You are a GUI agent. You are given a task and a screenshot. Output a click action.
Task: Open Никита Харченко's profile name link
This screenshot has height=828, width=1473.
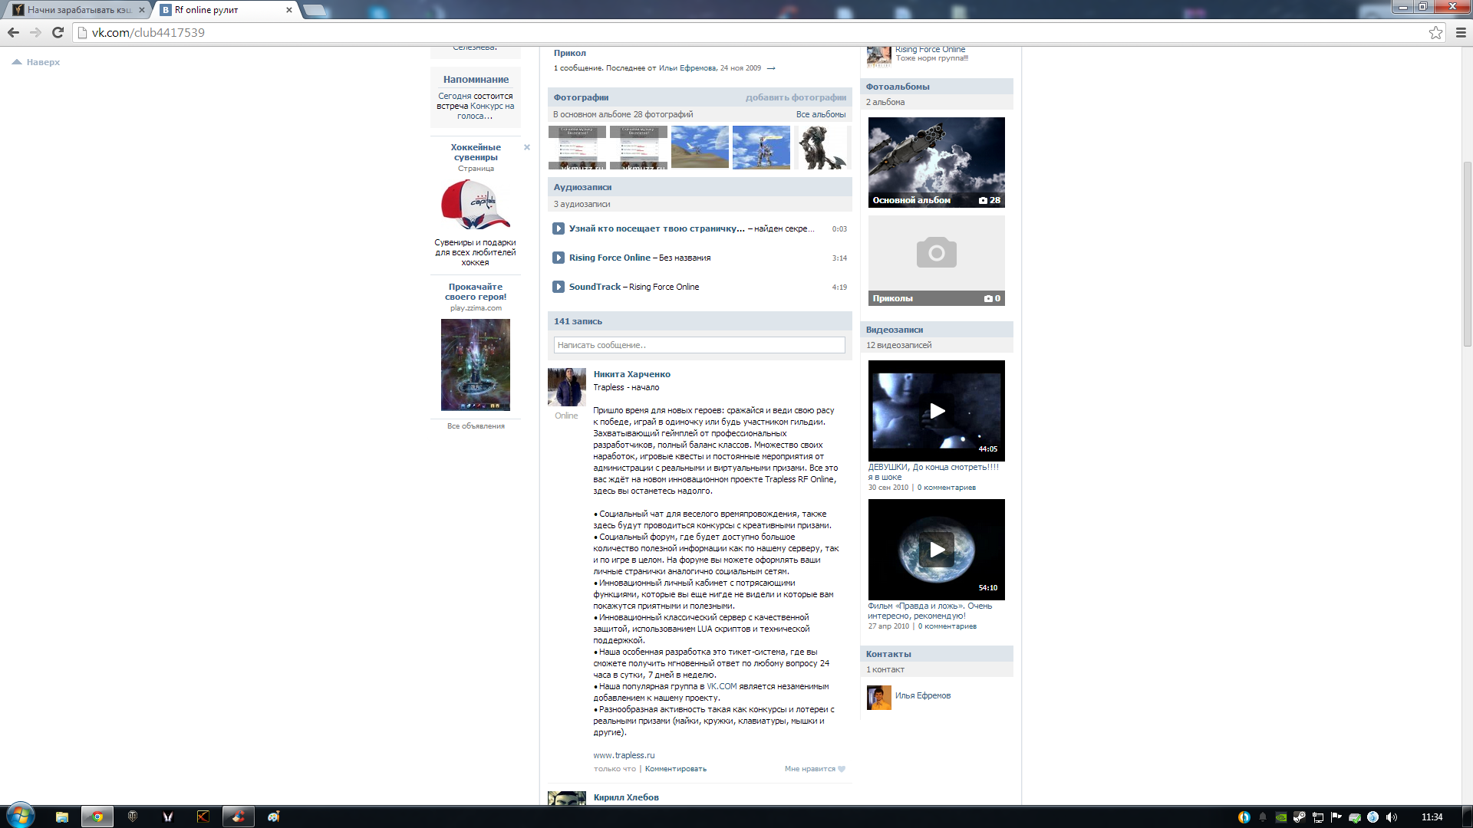pos(631,374)
